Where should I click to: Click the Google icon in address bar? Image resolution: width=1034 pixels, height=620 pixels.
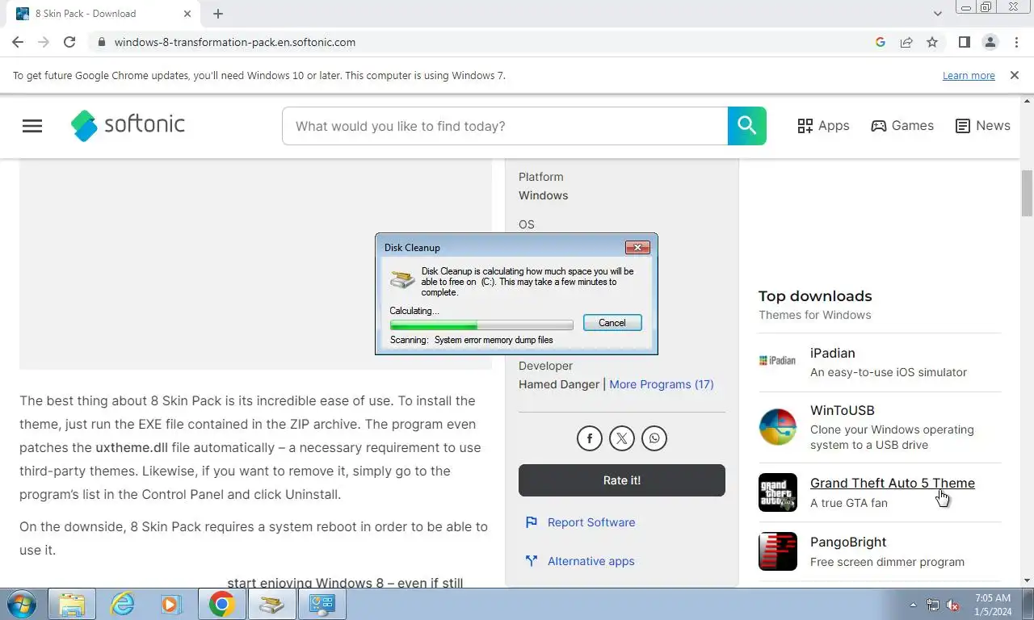coord(881,42)
